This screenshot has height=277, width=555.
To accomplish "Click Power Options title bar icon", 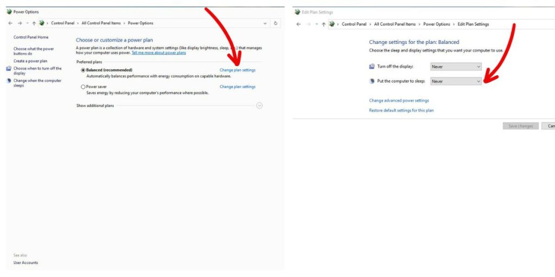I will [9, 12].
